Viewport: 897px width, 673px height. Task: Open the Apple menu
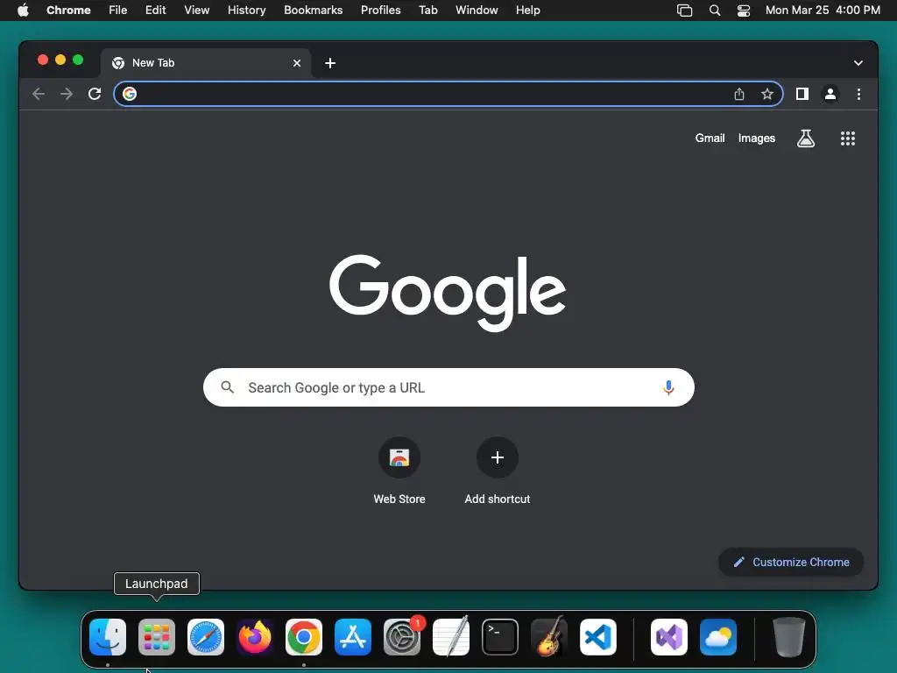[x=23, y=11]
